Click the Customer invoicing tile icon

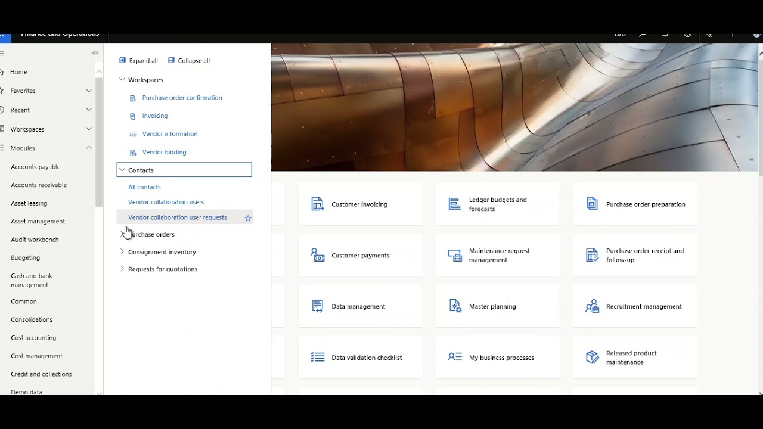(317, 204)
